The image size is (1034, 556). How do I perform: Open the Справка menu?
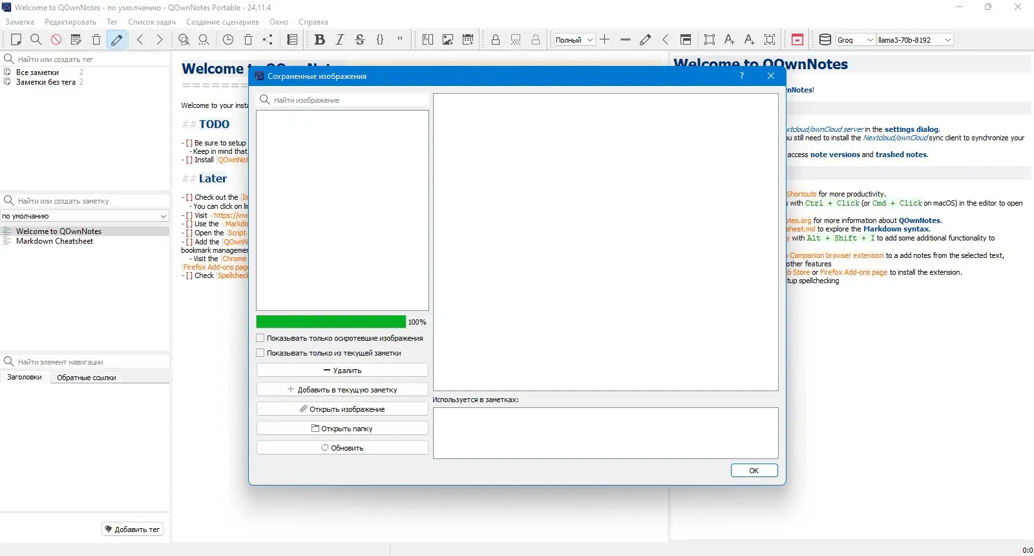coord(313,22)
